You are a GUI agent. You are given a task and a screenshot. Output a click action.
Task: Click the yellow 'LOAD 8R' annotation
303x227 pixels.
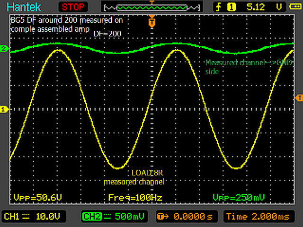pyautogui.click(x=147, y=173)
